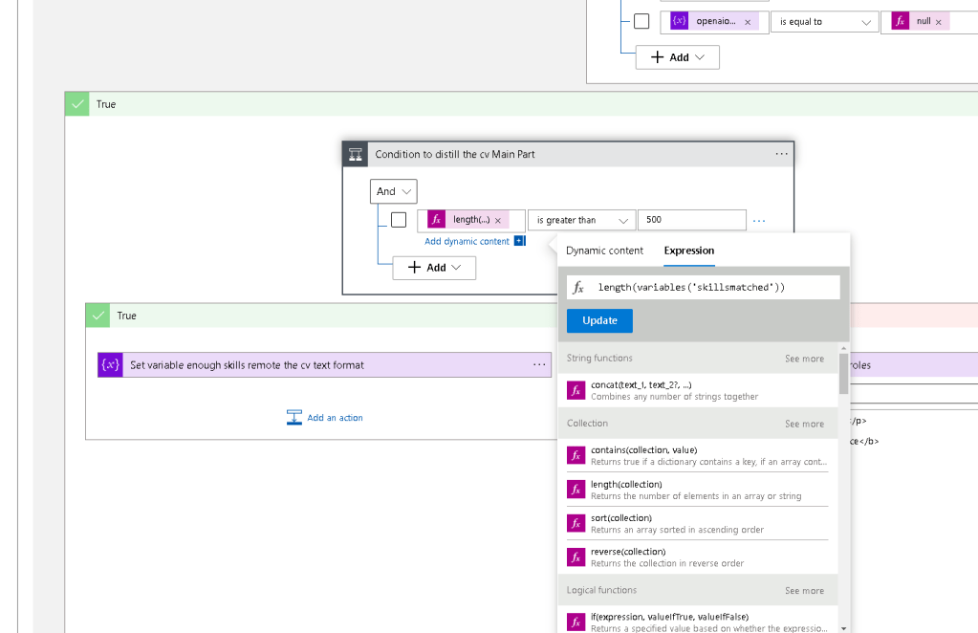
Task: Click fx icon next to if function
Action: point(576,622)
